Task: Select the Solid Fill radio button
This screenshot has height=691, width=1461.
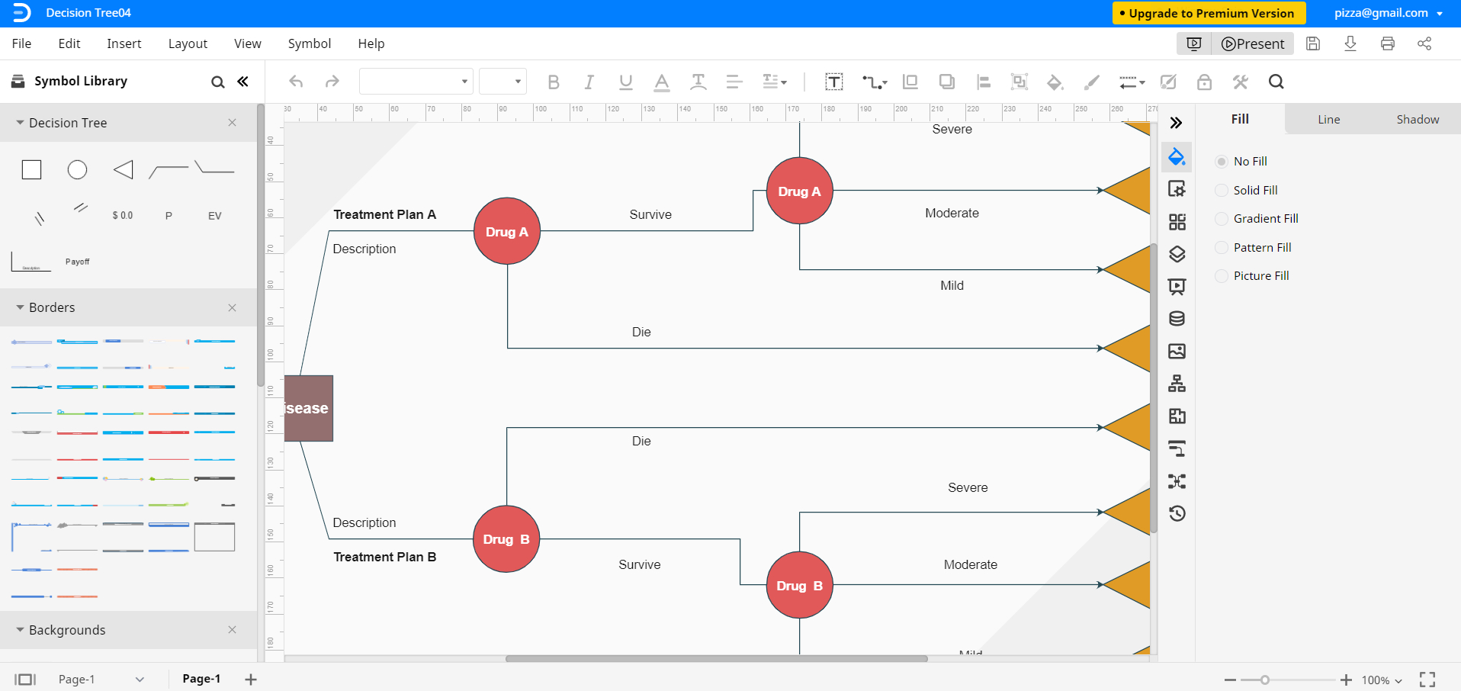Action: coord(1222,190)
